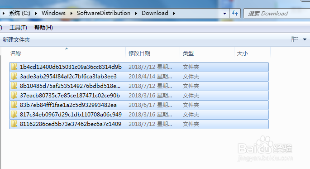Open the 帮助(H) menu
The height and width of the screenshot is (169, 310).
click(43, 28)
